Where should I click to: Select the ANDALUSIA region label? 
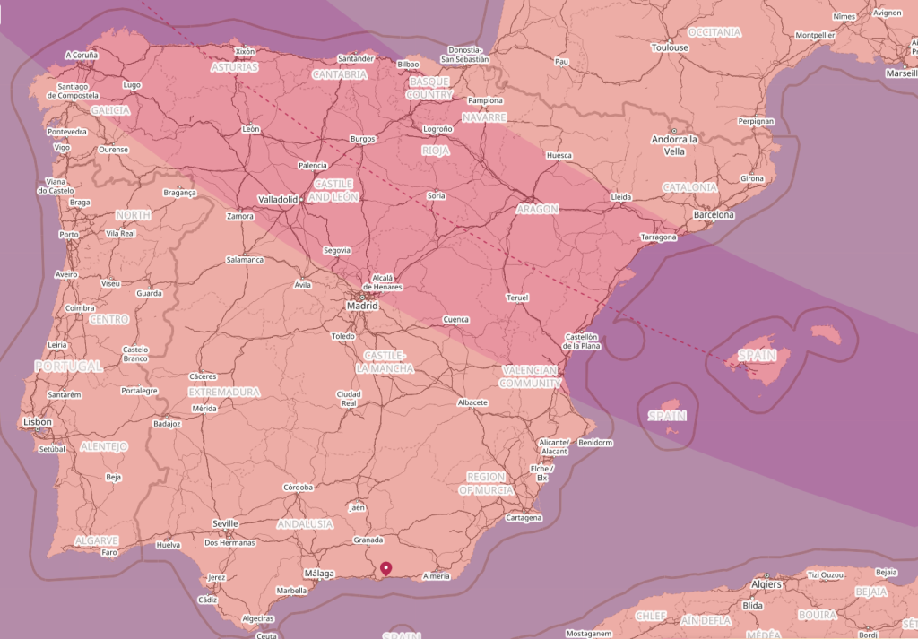point(305,524)
